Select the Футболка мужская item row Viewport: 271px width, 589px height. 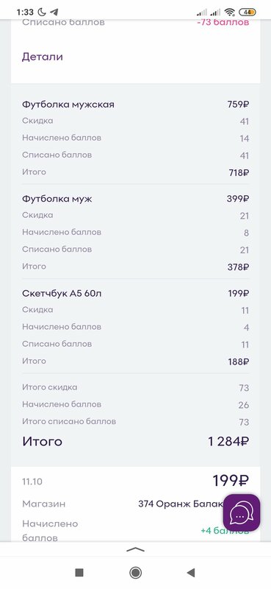135,105
